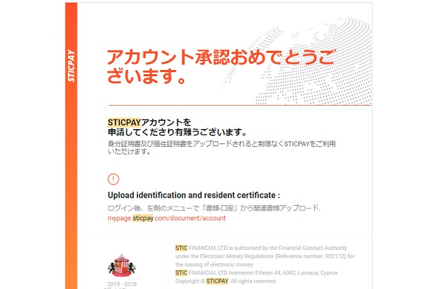439x289 pixels.
Task: Click the bold thank-you line for applying
Action: (177, 132)
